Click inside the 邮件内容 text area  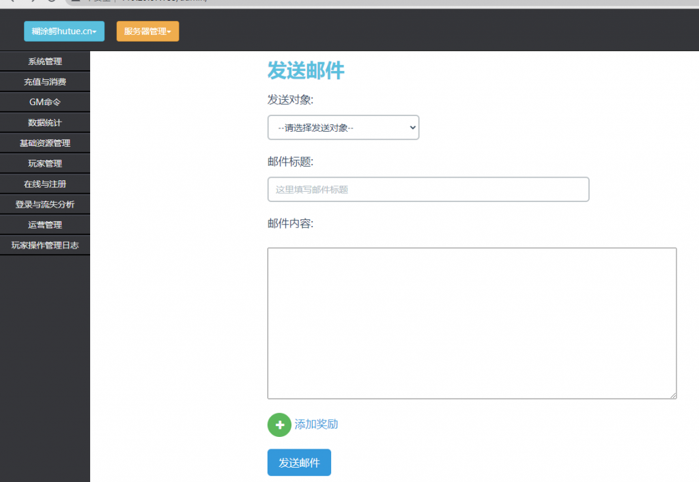tap(472, 323)
